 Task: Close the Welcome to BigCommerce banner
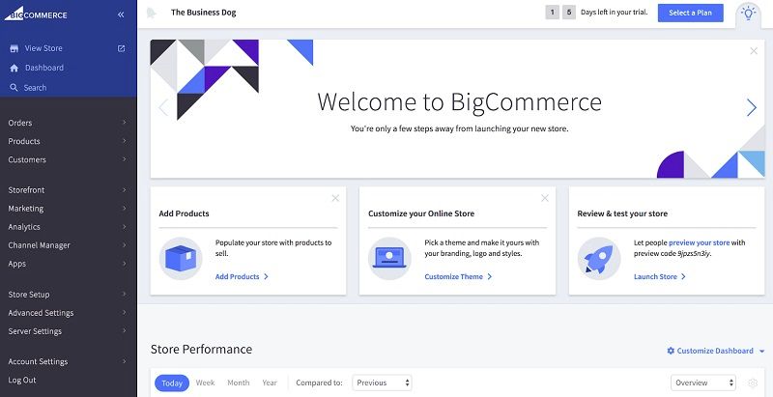(x=754, y=51)
